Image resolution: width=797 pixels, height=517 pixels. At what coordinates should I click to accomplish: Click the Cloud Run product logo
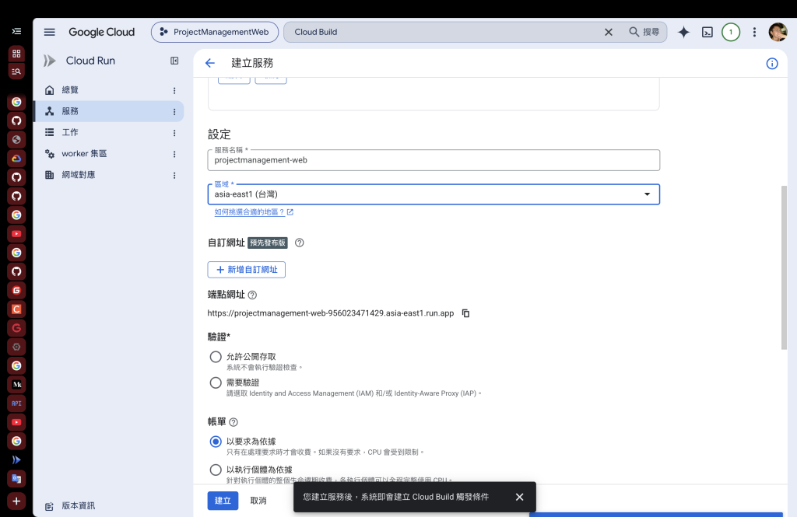pos(49,61)
